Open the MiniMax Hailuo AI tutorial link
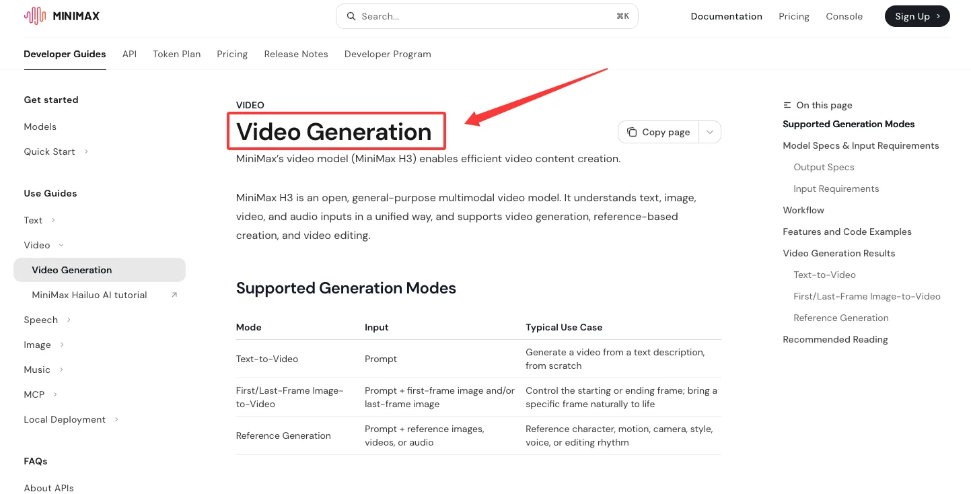Screen dimensions: 971x494 89,295
